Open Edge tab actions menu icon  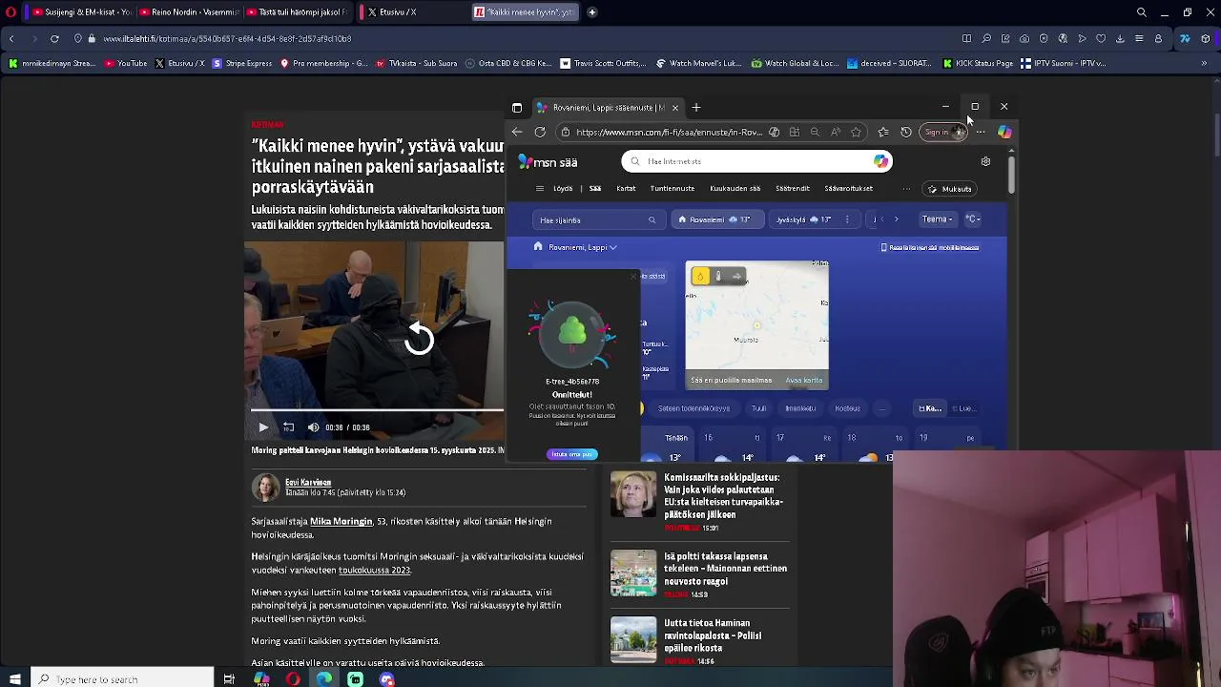[x=517, y=107]
